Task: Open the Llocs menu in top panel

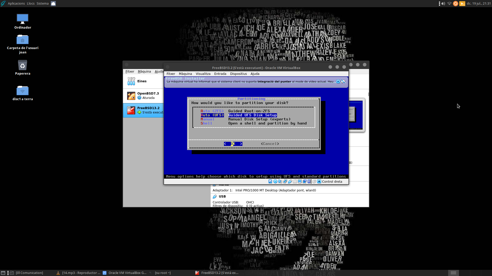Action: pyautogui.click(x=30, y=3)
